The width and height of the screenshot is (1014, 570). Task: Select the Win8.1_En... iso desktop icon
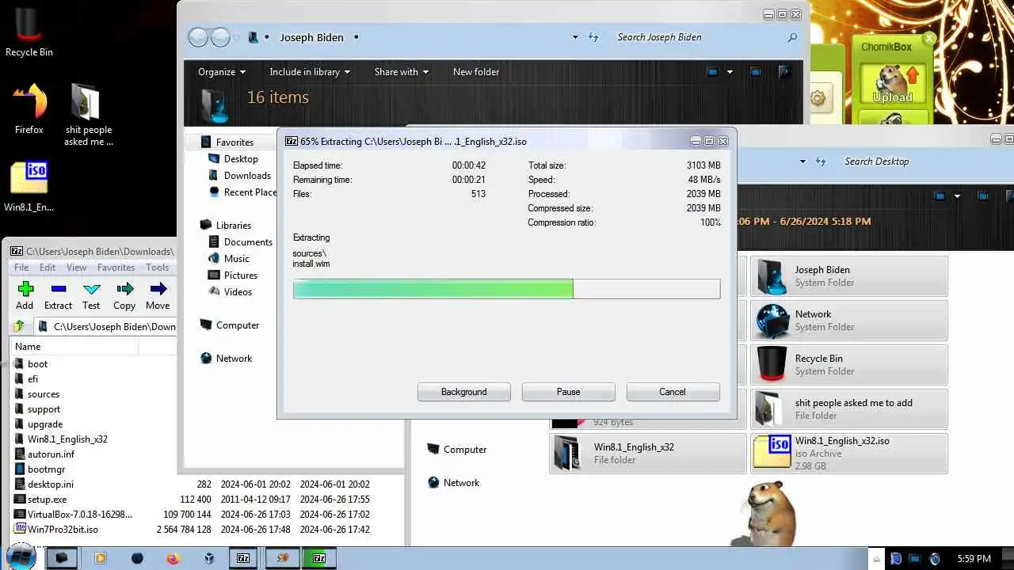pos(29,187)
